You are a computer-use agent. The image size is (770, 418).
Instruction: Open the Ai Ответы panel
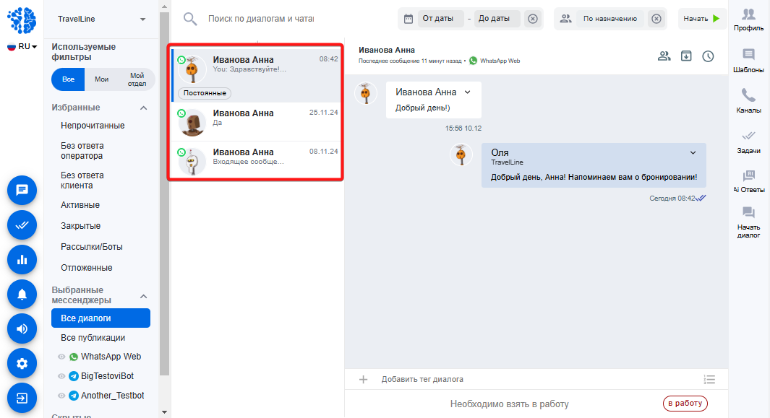click(x=748, y=180)
